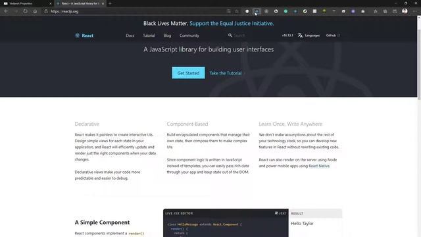Click the "Learn Once, Write Anywhere" heading

coord(291,124)
